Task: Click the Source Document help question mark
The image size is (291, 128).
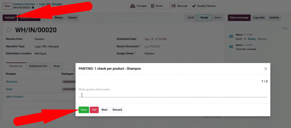Action: pos(140,46)
